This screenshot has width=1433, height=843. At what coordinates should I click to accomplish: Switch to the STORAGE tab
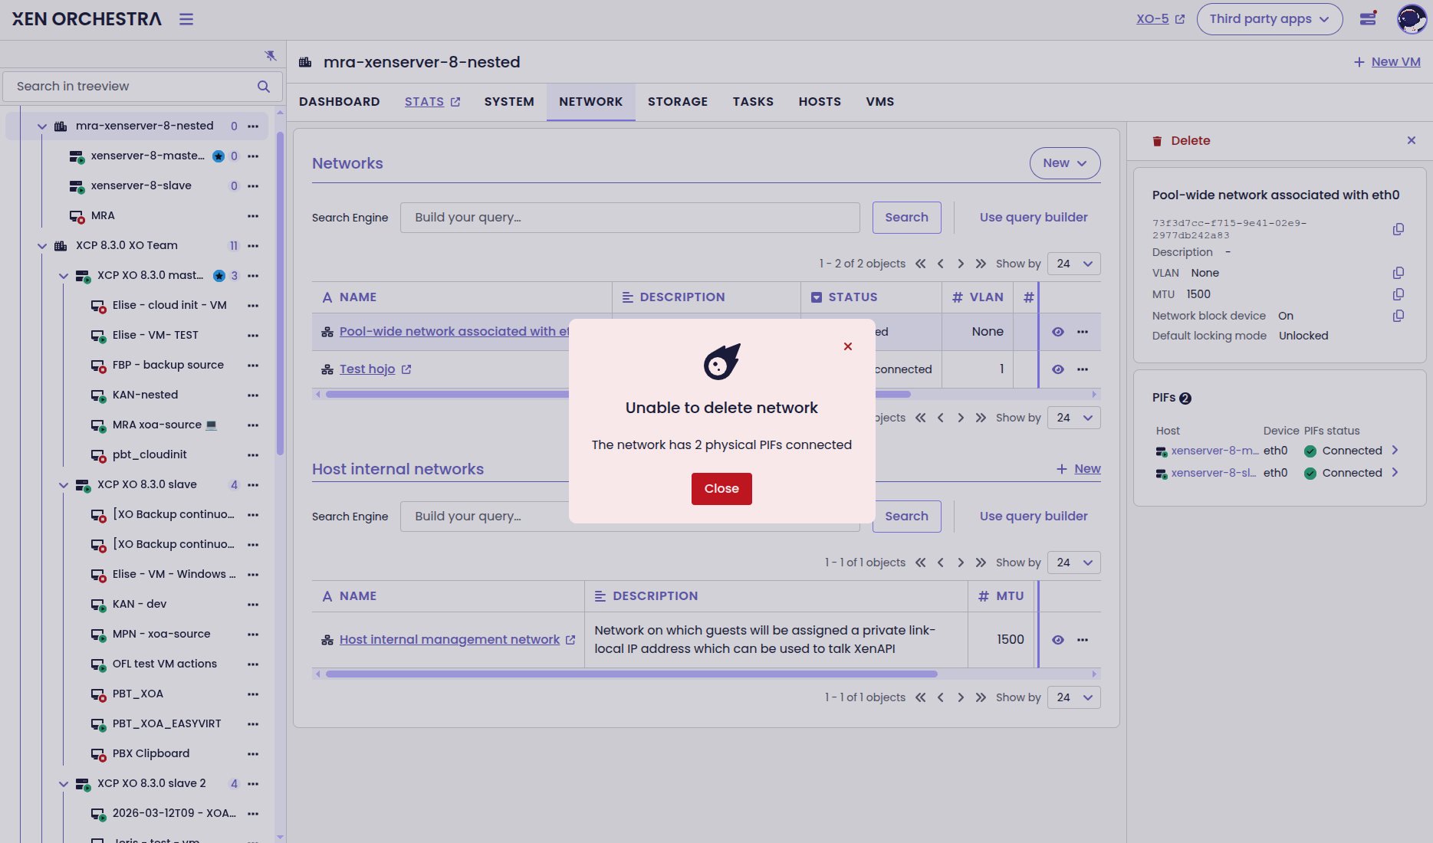coord(677,102)
